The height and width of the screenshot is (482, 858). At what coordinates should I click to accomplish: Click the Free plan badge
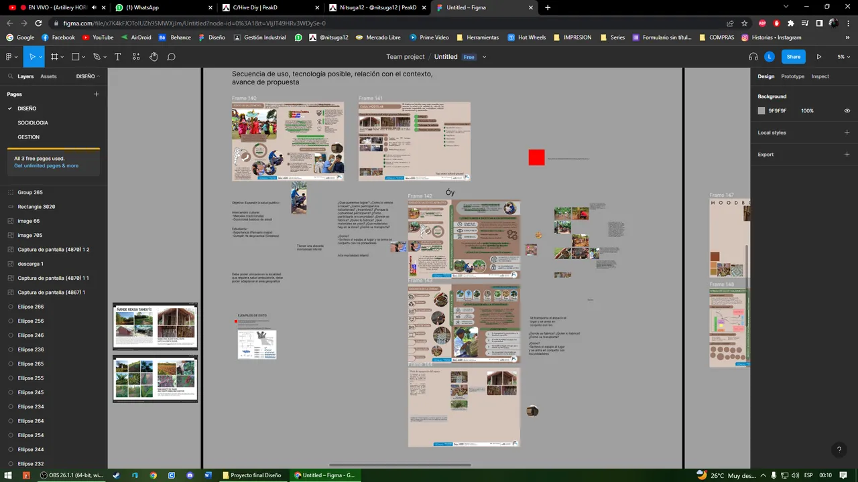(x=469, y=57)
